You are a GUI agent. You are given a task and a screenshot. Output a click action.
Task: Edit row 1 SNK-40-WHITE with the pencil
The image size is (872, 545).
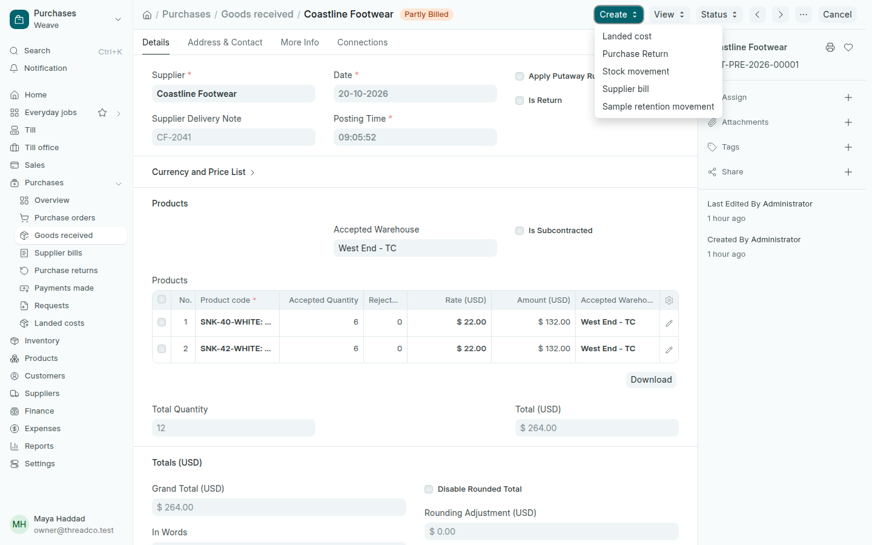point(669,323)
